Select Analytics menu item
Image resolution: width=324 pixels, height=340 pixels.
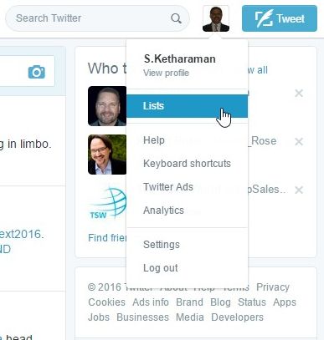pos(163,211)
